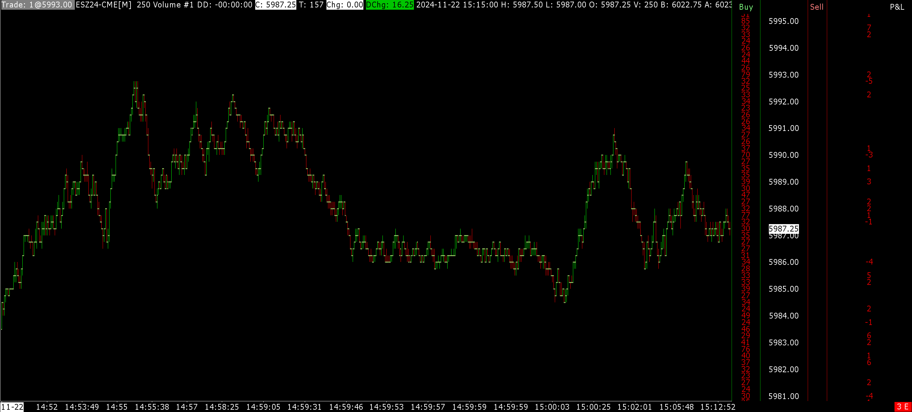Click the C: 5987.25 close value box
The width and height of the screenshot is (912, 412).
(x=275, y=5)
